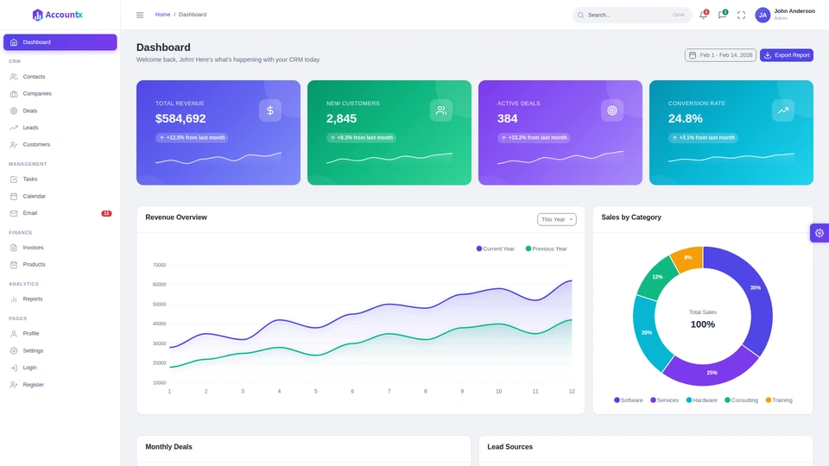Click the Deals sidebar icon
829x466 pixels.
(x=14, y=111)
